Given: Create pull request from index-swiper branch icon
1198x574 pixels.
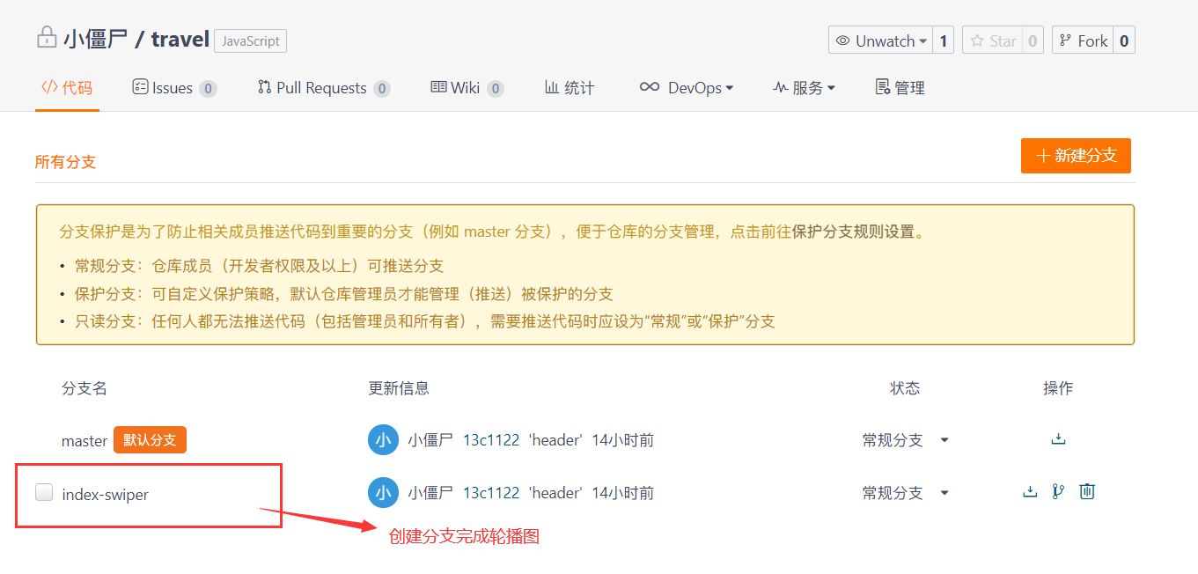Looking at the screenshot, I should [1058, 491].
